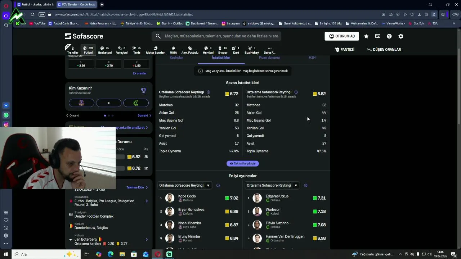The height and width of the screenshot is (259, 461).
Task: Click Takvime Ekle link
Action: coord(137,187)
